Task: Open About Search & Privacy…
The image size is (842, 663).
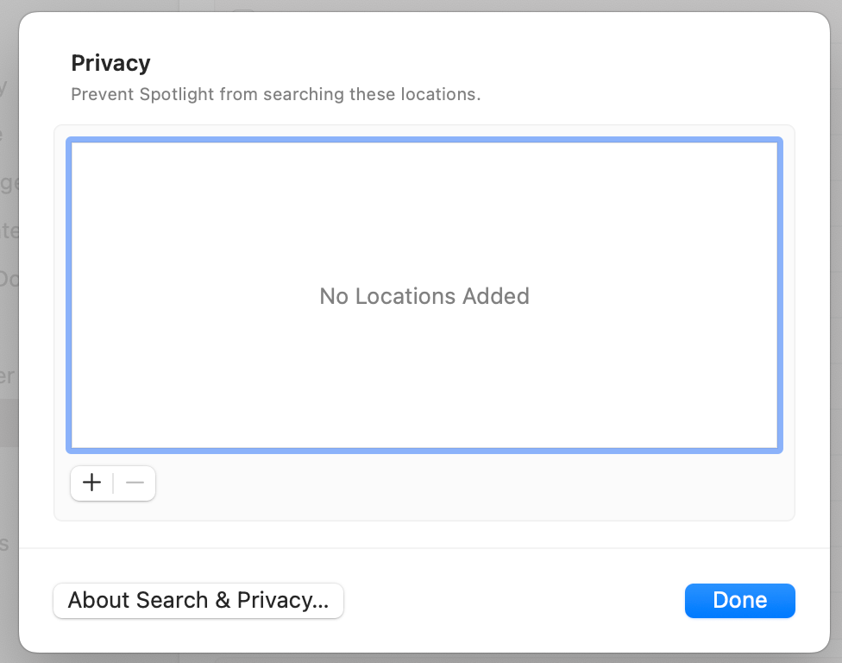Action: tap(198, 601)
